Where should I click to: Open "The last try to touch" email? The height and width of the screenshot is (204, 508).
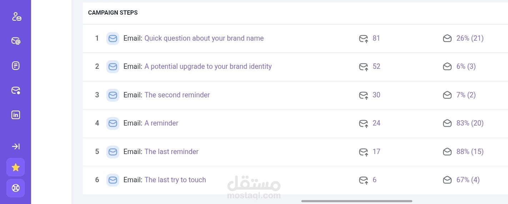(175, 180)
